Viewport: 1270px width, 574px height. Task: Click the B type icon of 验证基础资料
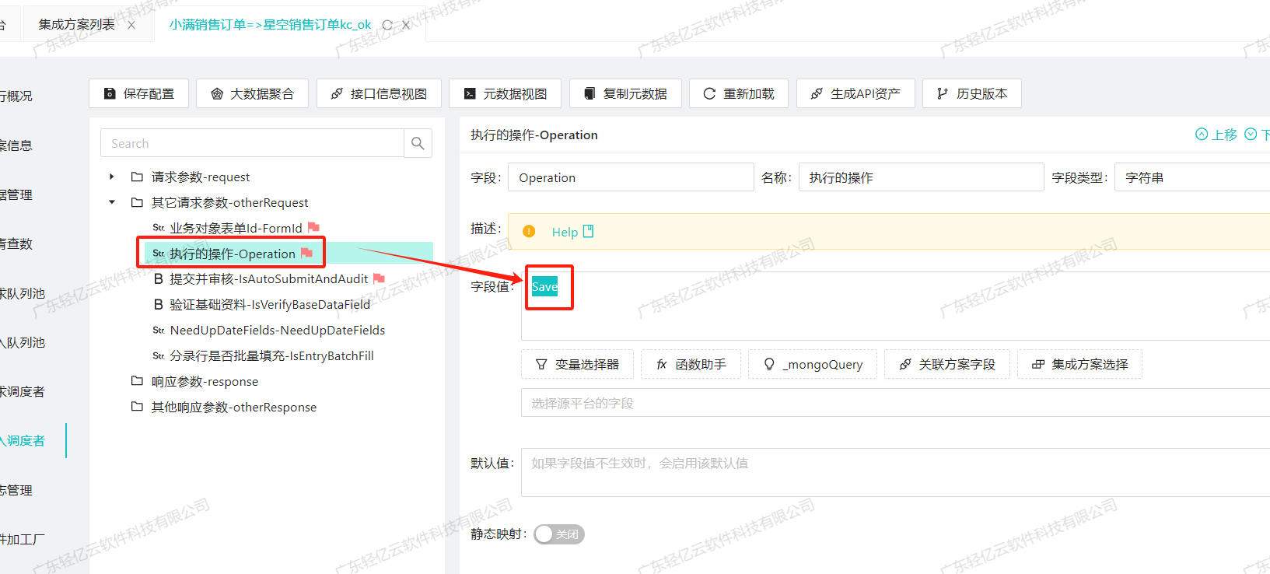159,304
